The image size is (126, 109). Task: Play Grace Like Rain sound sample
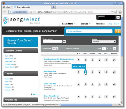[x=79, y=84]
